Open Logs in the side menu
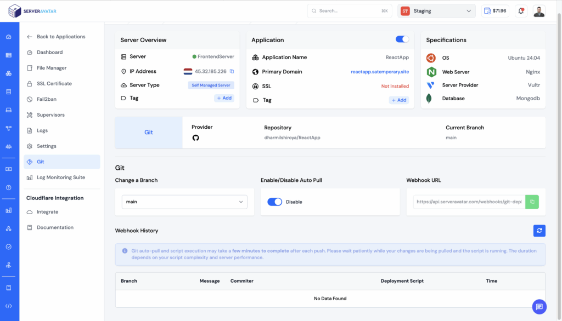 pyautogui.click(x=61, y=130)
